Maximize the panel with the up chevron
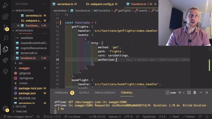This screenshot has width=212, height=119. tap(201, 93)
